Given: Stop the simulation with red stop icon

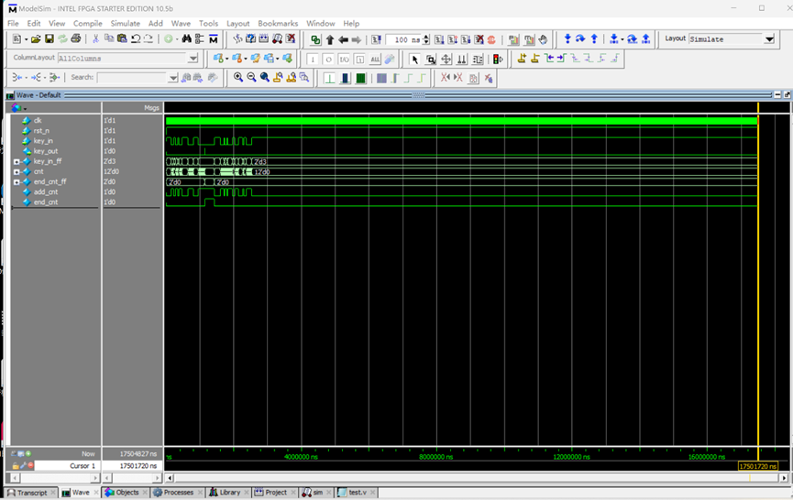Looking at the screenshot, I should [x=491, y=39].
